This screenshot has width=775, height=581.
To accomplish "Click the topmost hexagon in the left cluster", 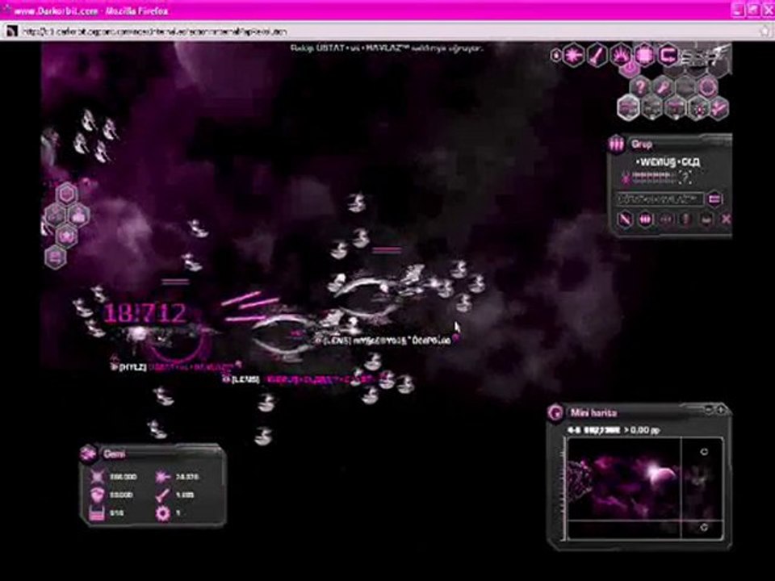I will tap(66, 194).
